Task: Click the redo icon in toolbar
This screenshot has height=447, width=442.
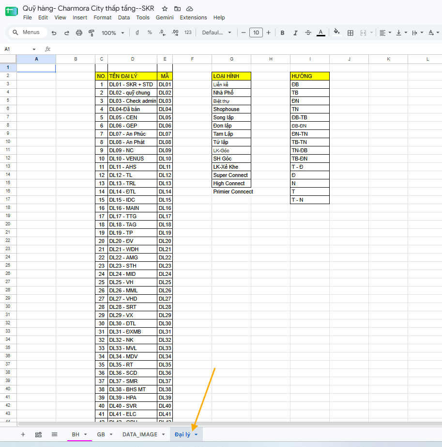Action: [67, 33]
